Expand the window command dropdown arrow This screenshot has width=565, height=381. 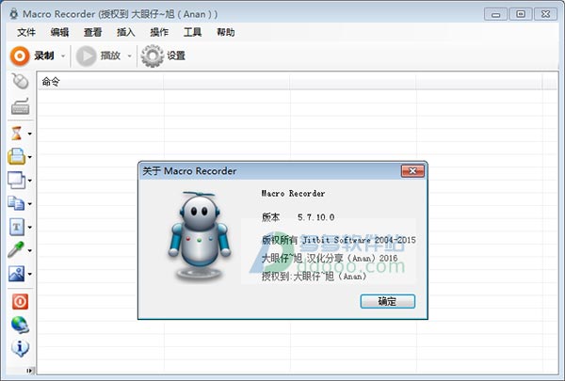pyautogui.click(x=30, y=181)
